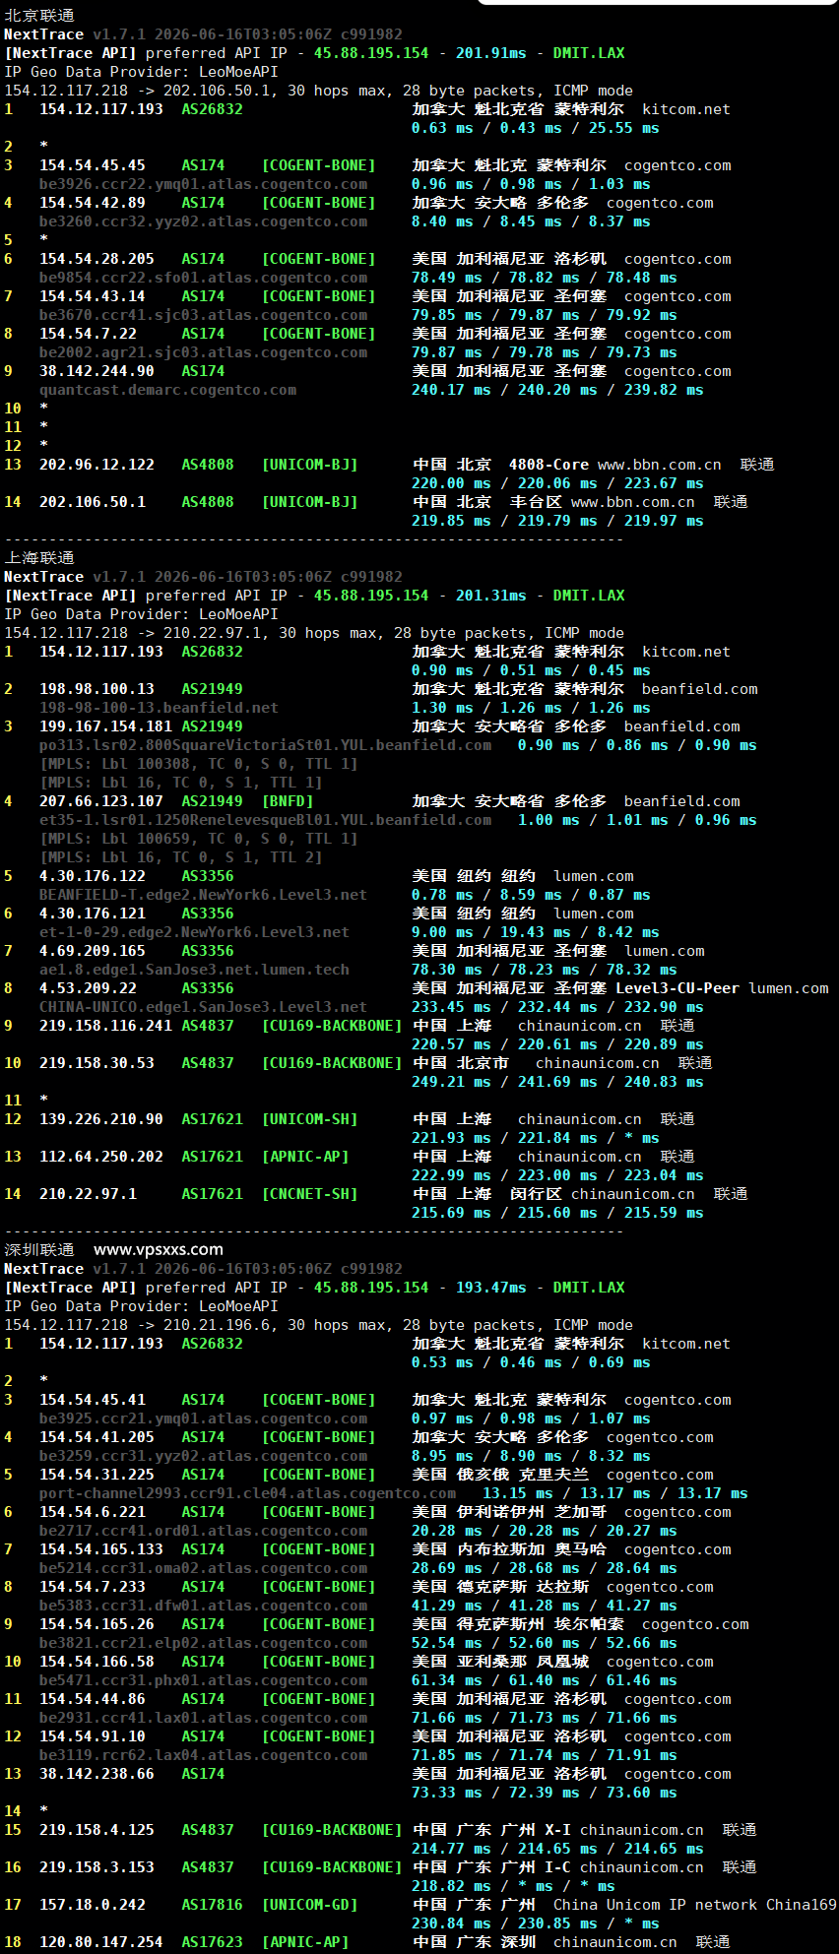Click hop IP 154.54.43.14
Screen dimensions: 839x1954
(x=93, y=296)
